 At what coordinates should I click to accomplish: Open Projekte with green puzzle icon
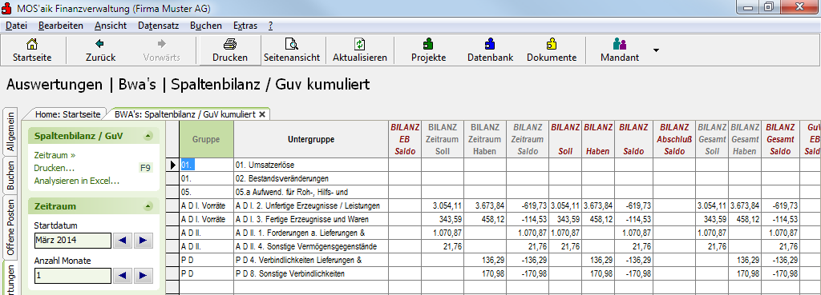tap(428, 44)
